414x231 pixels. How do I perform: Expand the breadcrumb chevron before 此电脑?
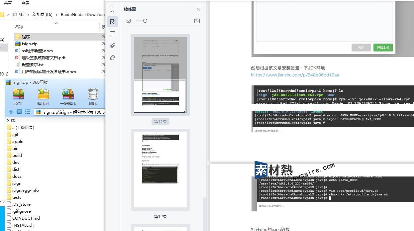pyautogui.click(x=8, y=15)
